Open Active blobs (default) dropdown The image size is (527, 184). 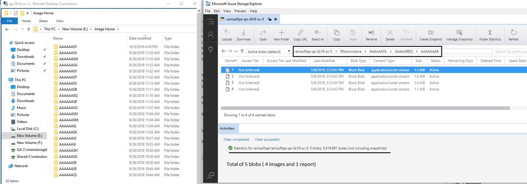coord(269,52)
